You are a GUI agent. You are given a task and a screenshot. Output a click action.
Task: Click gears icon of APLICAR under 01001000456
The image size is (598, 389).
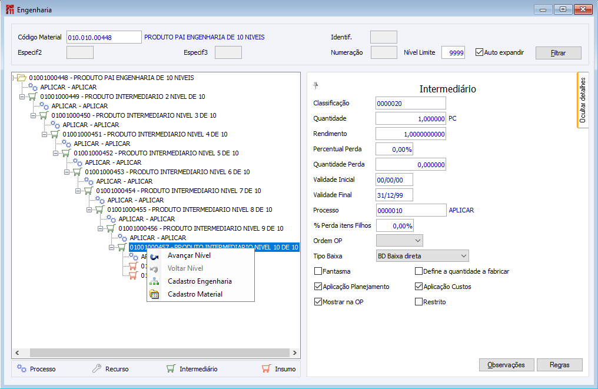122,238
